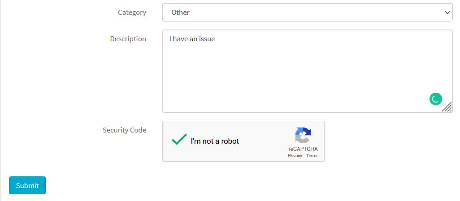Image resolution: width=460 pixels, height=201 pixels.
Task: Click the reCAPTCHA text under the logo
Action: [x=303, y=149]
